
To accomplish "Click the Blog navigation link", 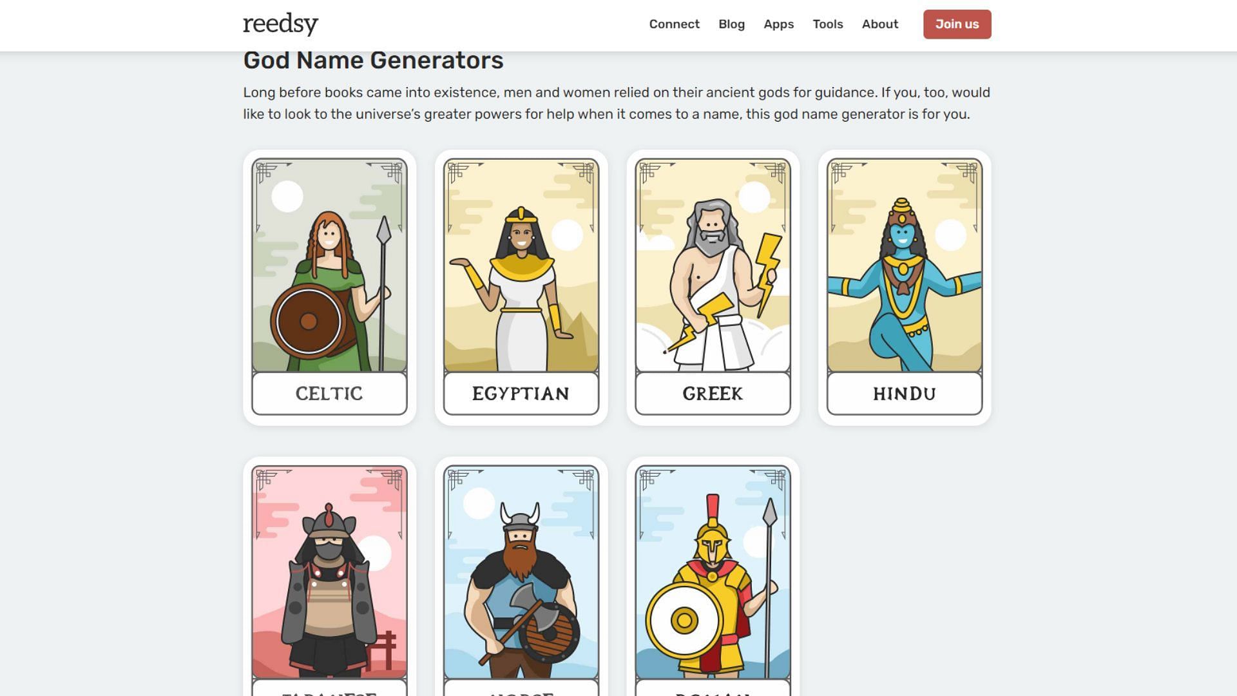I will [x=731, y=24].
